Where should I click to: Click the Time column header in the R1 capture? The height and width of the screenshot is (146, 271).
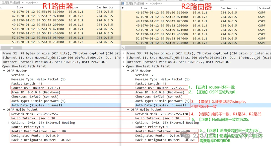(x=20, y=7)
